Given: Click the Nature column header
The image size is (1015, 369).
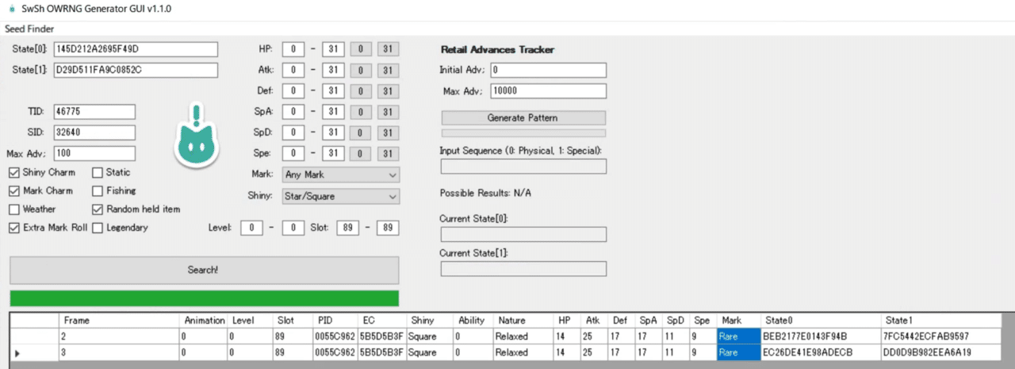Looking at the screenshot, I should tap(524, 321).
